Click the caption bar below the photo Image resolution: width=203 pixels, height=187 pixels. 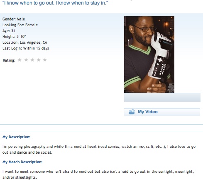pyautogui.click(x=162, y=97)
